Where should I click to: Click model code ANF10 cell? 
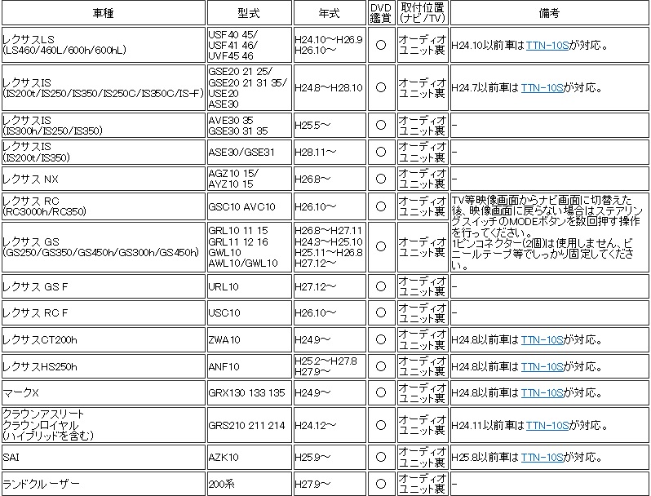pyautogui.click(x=250, y=366)
